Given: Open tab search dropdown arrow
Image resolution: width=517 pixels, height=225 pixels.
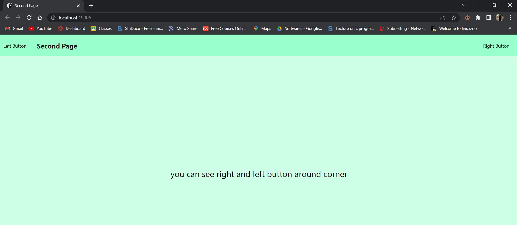Looking at the screenshot, I should click(x=464, y=5).
